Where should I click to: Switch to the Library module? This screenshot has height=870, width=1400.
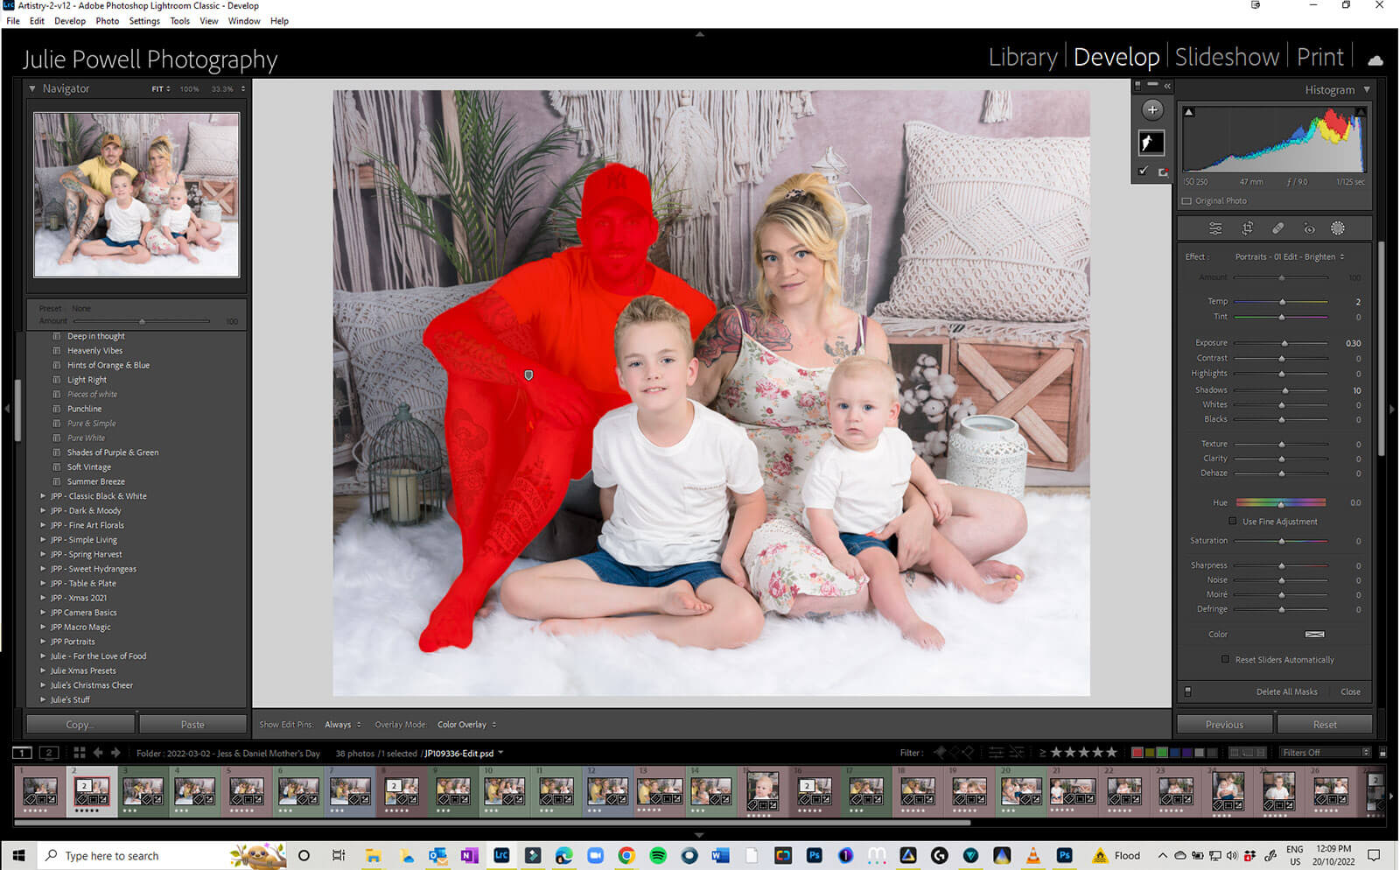click(1022, 58)
